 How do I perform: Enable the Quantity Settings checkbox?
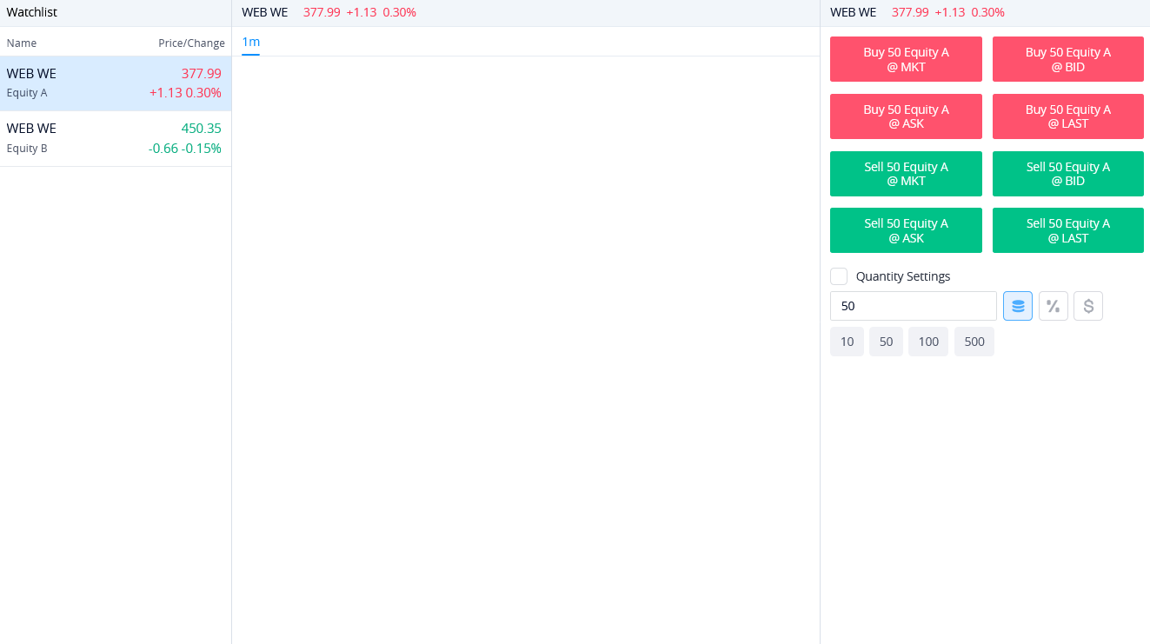tap(839, 276)
